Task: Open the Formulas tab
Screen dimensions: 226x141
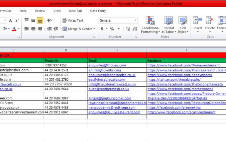Action: (5, 11)
